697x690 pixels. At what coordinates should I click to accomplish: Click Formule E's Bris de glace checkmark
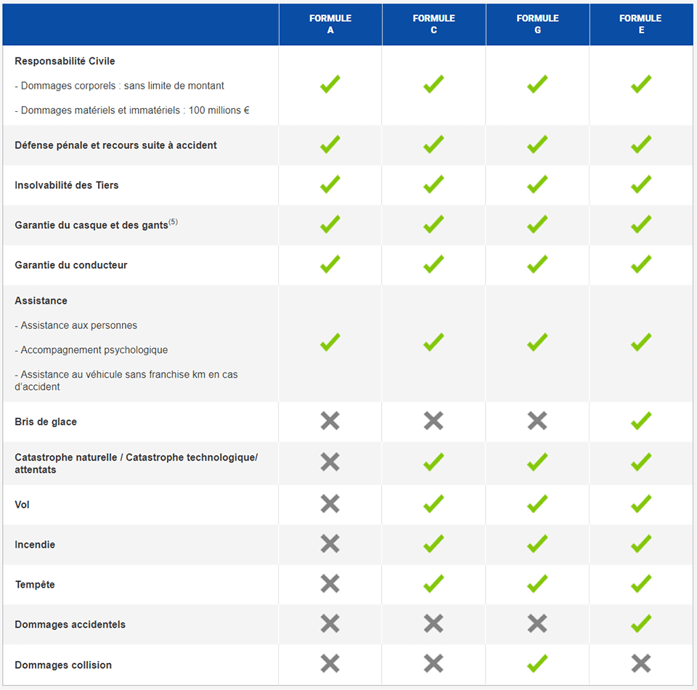(640, 421)
